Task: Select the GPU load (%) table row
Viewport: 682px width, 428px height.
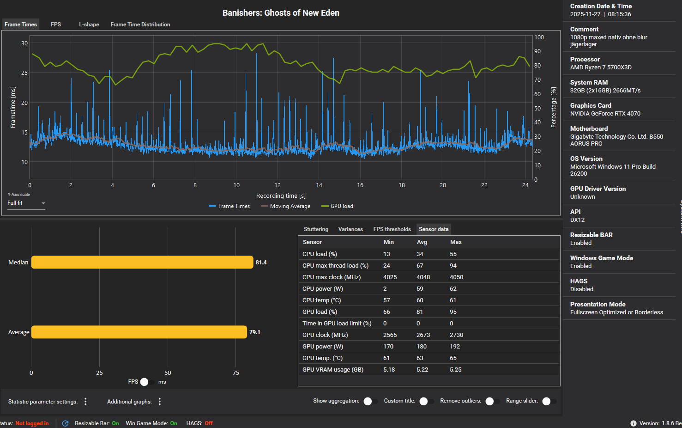Action: pos(429,312)
